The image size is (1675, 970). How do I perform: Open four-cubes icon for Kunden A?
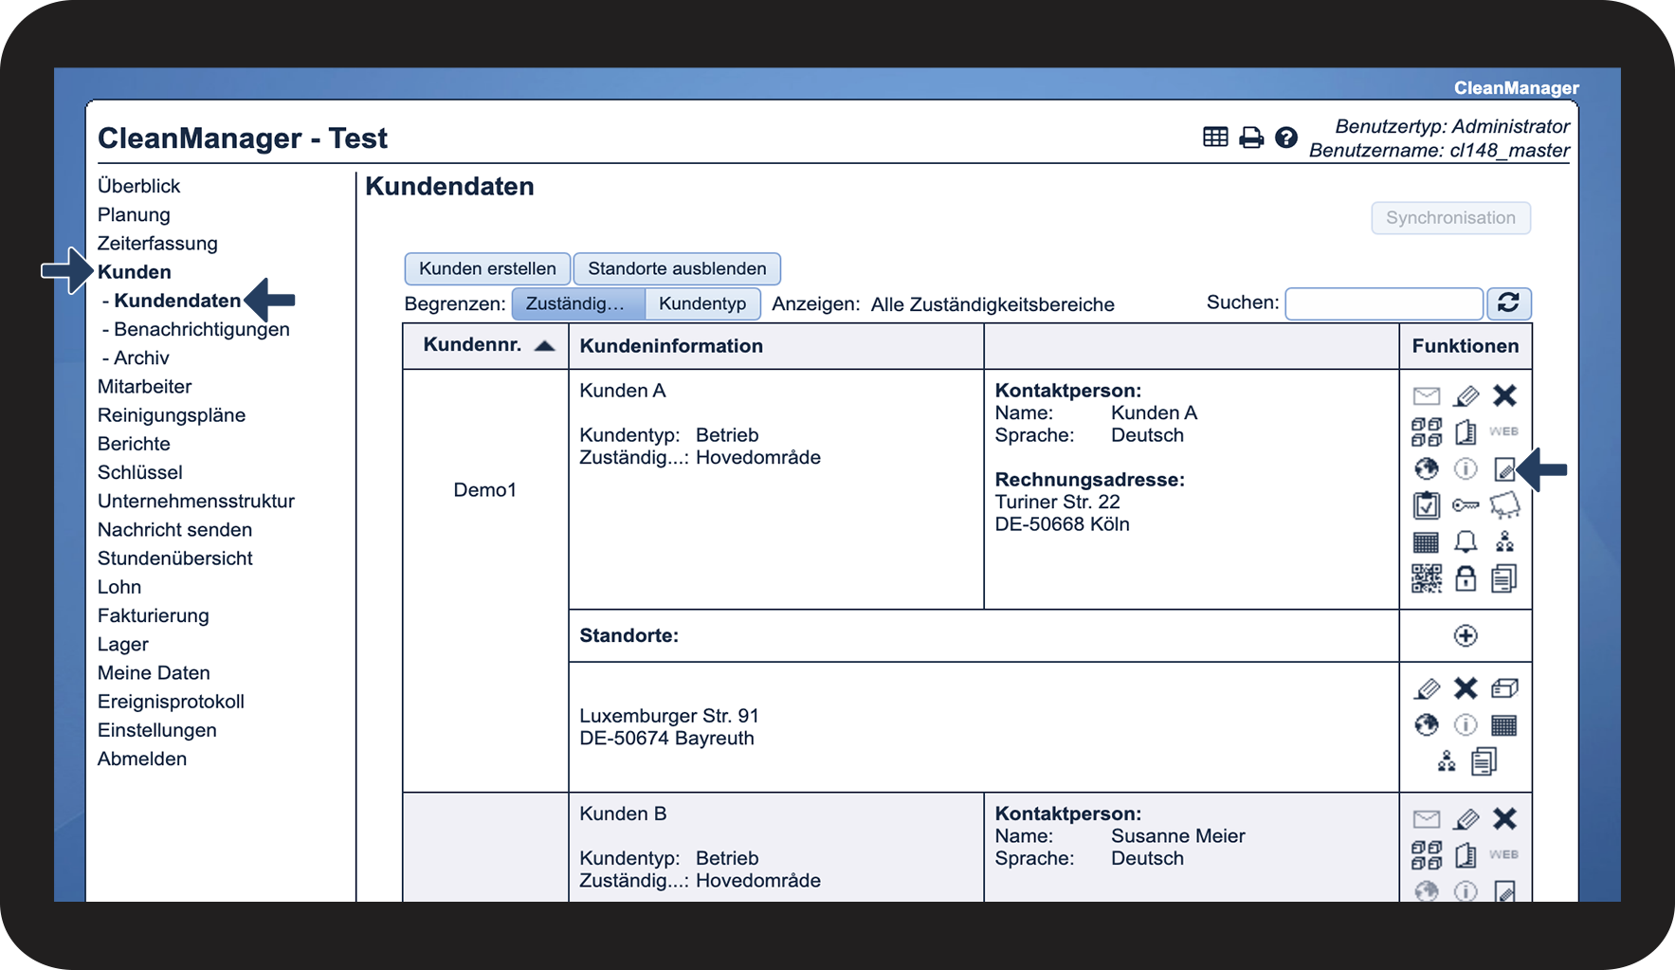click(1427, 432)
